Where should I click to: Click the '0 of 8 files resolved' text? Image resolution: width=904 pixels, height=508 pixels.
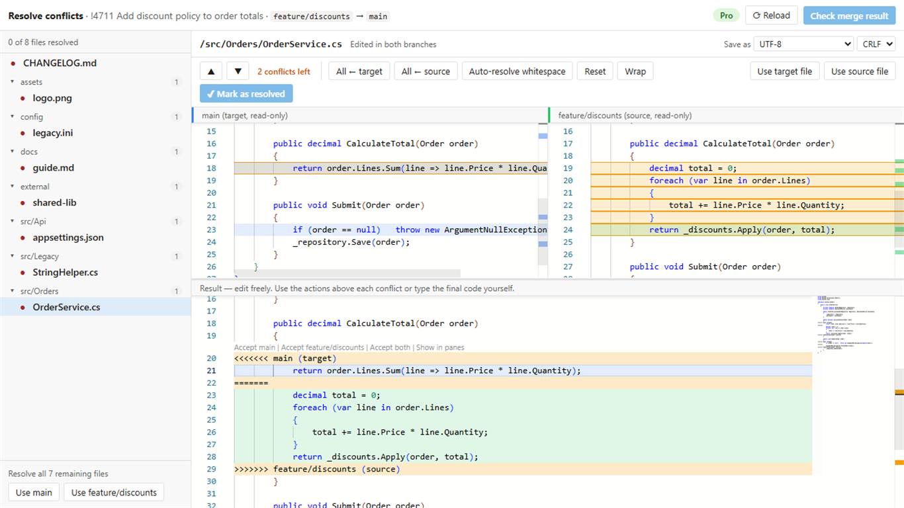pos(43,42)
